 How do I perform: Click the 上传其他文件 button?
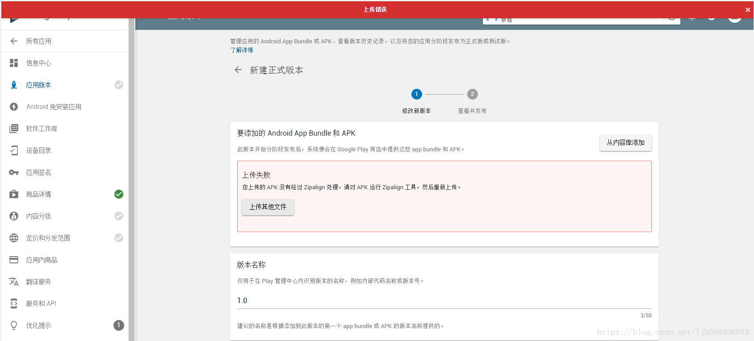(268, 207)
